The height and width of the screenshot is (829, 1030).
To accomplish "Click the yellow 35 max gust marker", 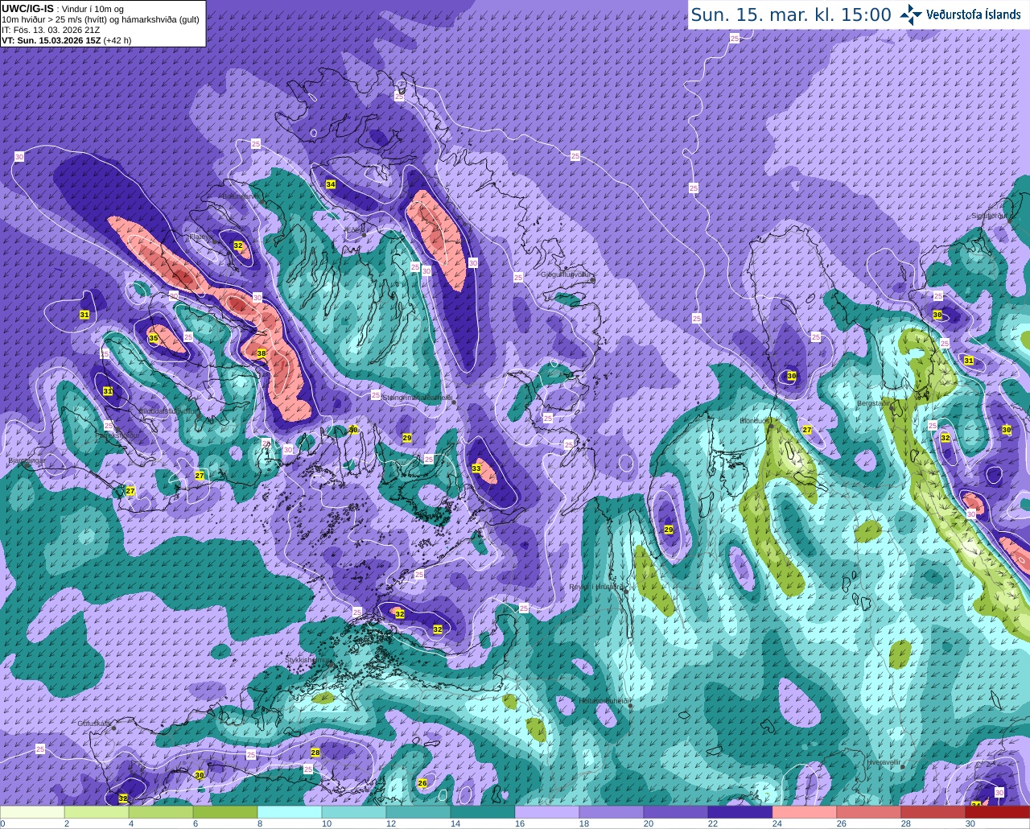I will (154, 339).
